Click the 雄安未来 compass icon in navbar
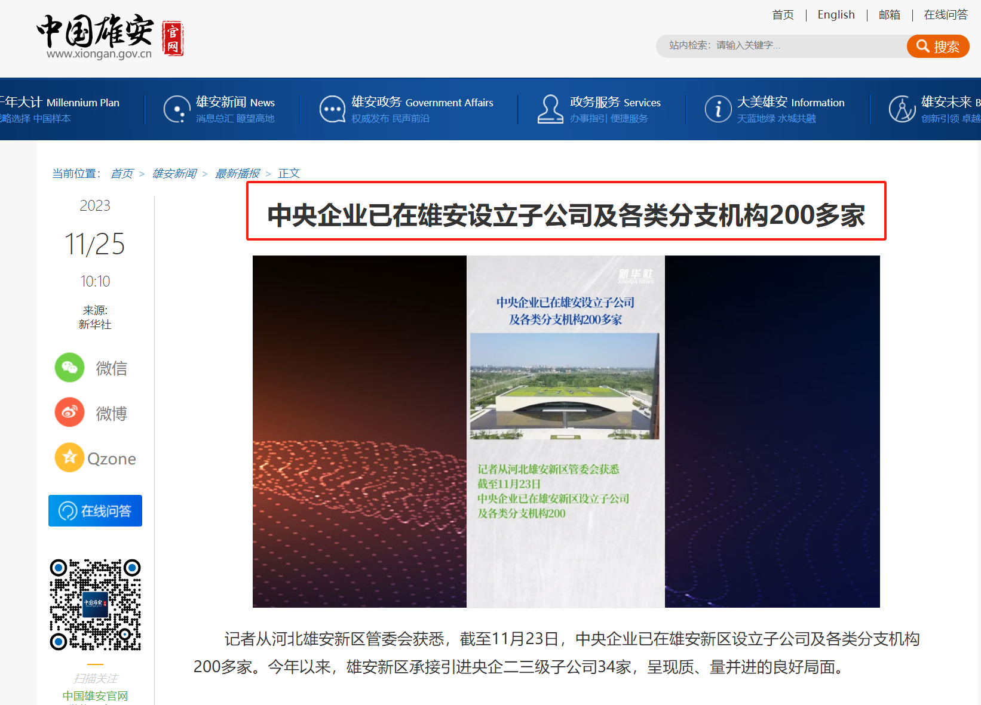The image size is (981, 705). pos(902,109)
